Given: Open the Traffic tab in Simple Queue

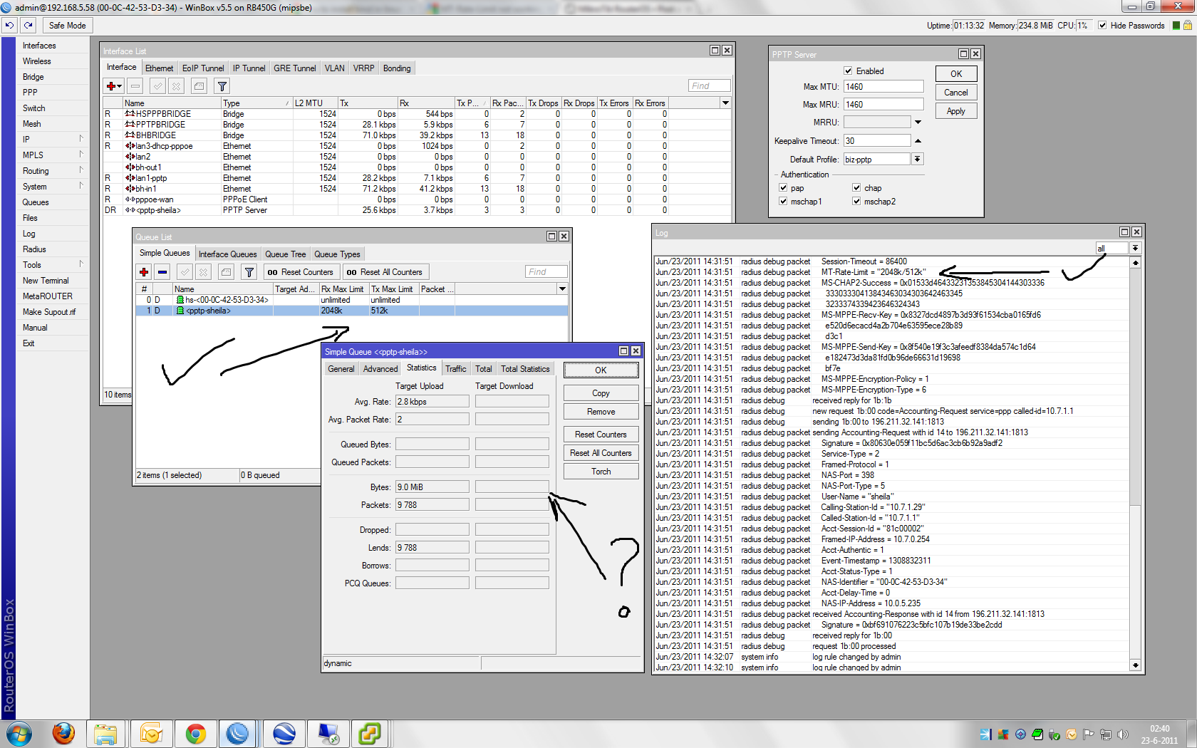Looking at the screenshot, I should 455,369.
